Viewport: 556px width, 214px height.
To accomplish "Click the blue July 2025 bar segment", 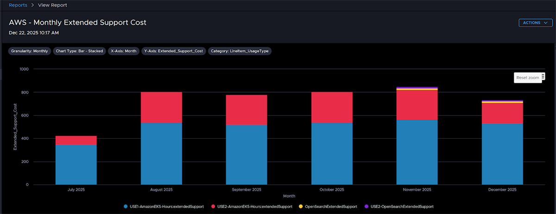I will (76, 165).
